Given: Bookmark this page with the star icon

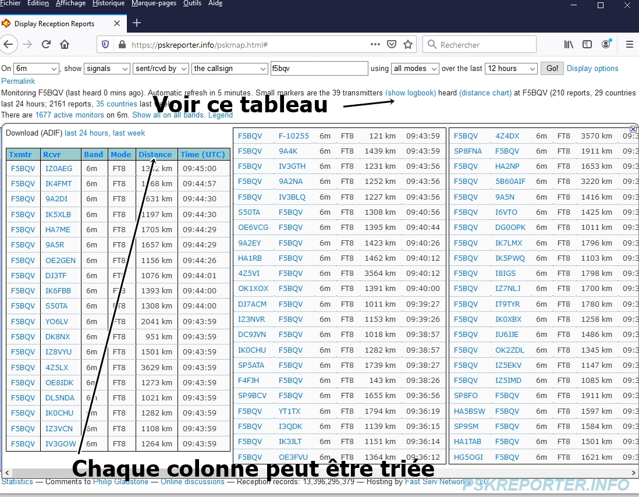Looking at the screenshot, I should tap(408, 44).
